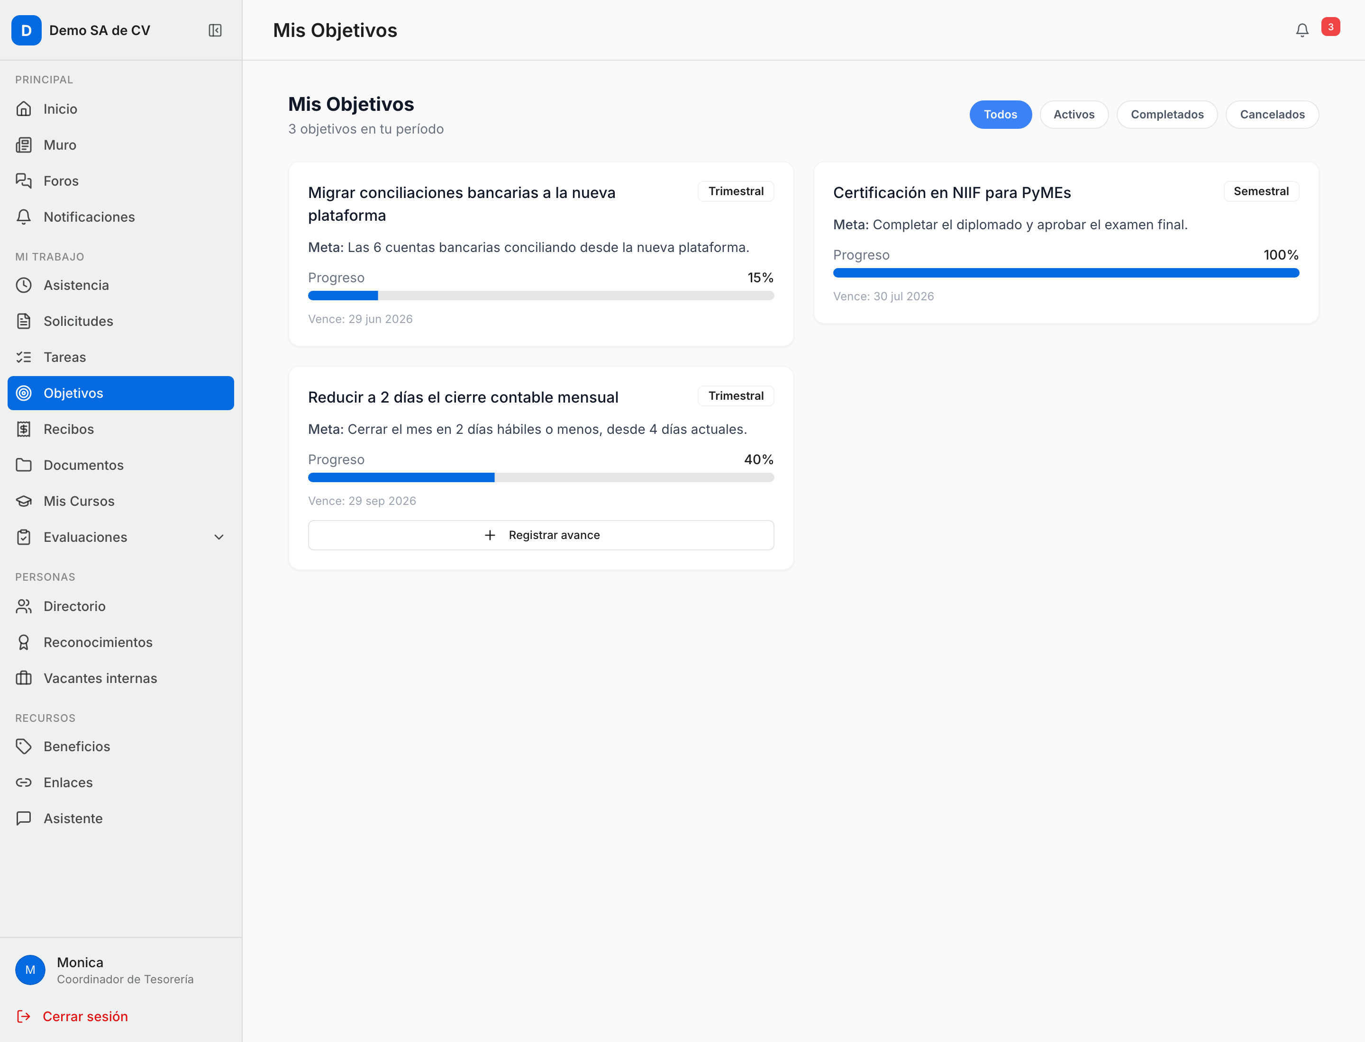This screenshot has width=1365, height=1042.
Task: Expand the Evaluaciones submenu chevron
Action: [219, 537]
